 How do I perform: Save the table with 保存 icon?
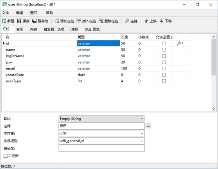[19, 21]
